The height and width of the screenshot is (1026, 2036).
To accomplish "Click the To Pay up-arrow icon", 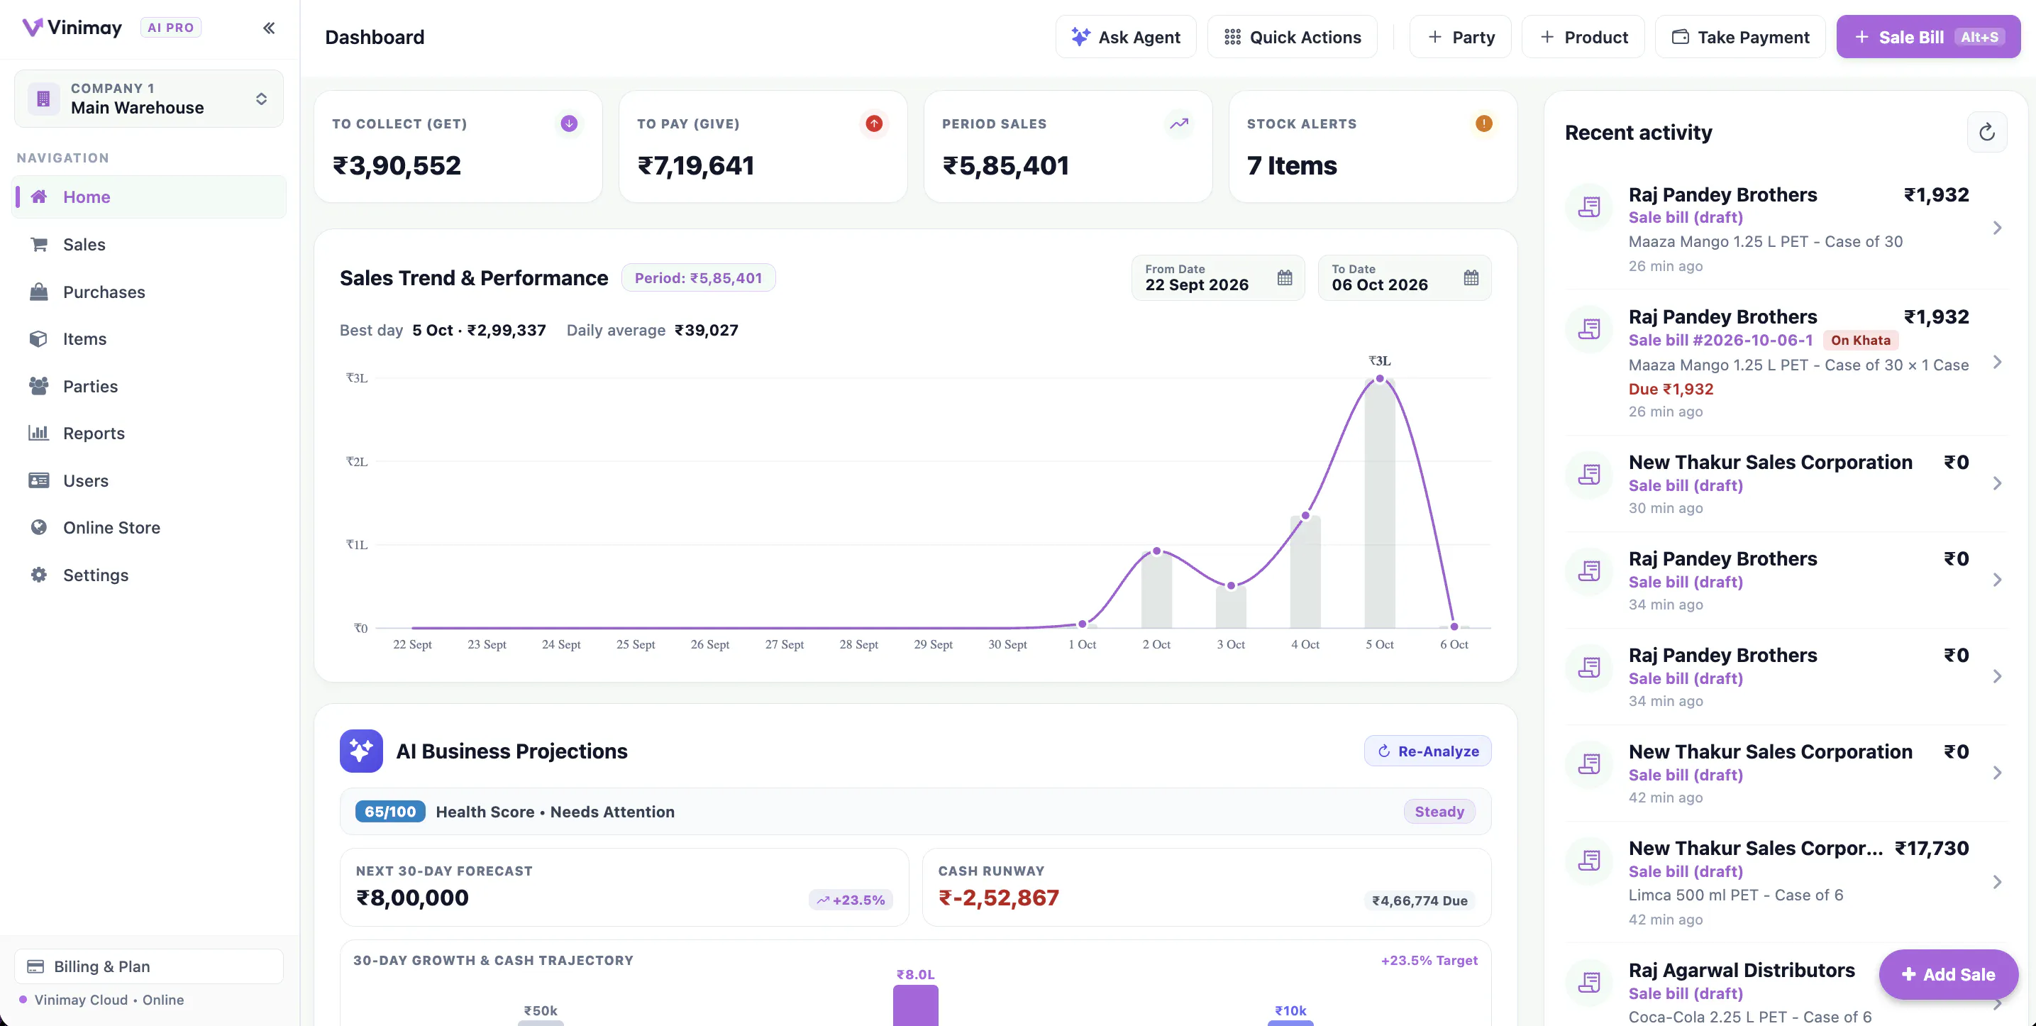I will [x=873, y=123].
